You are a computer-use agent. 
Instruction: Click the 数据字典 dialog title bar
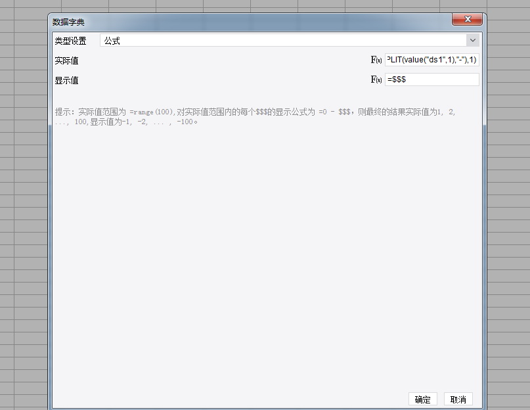pos(250,22)
